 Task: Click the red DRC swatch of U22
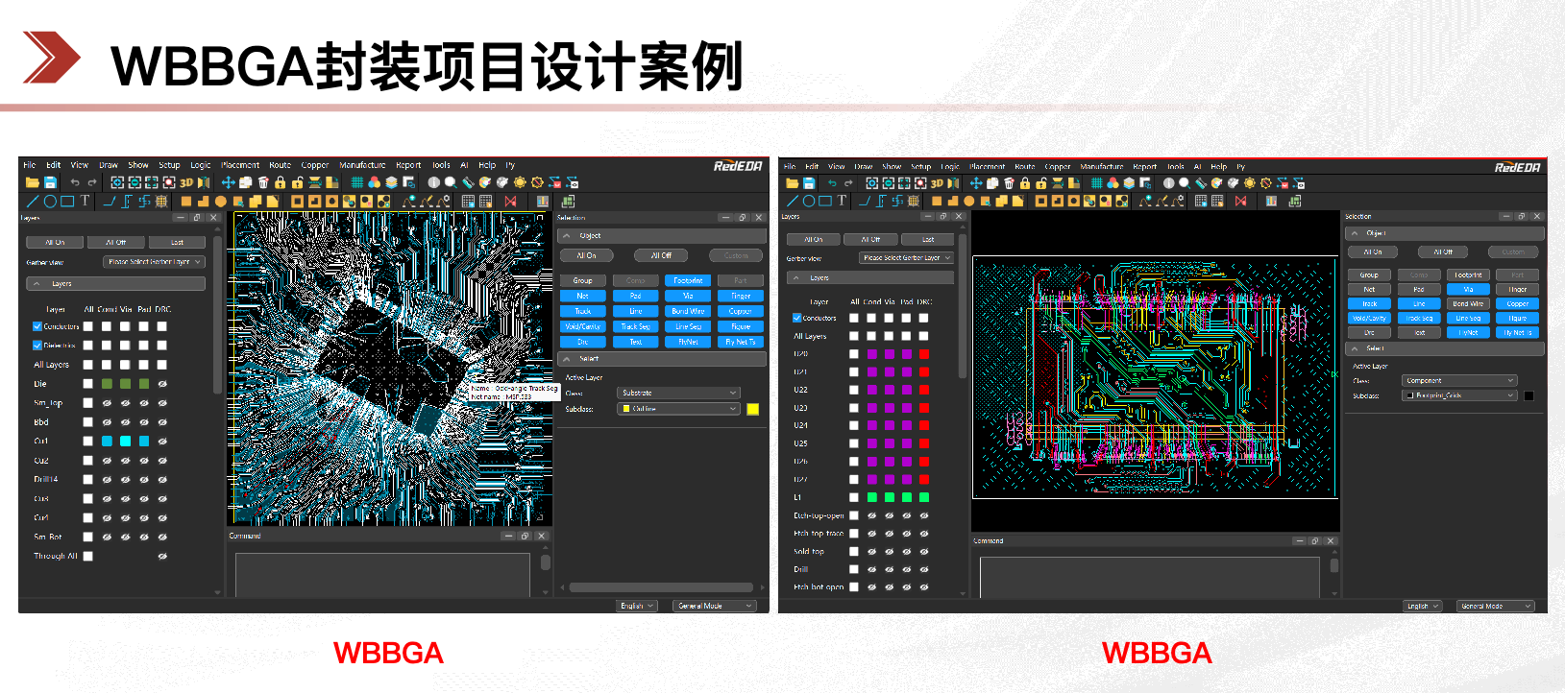[x=924, y=390]
